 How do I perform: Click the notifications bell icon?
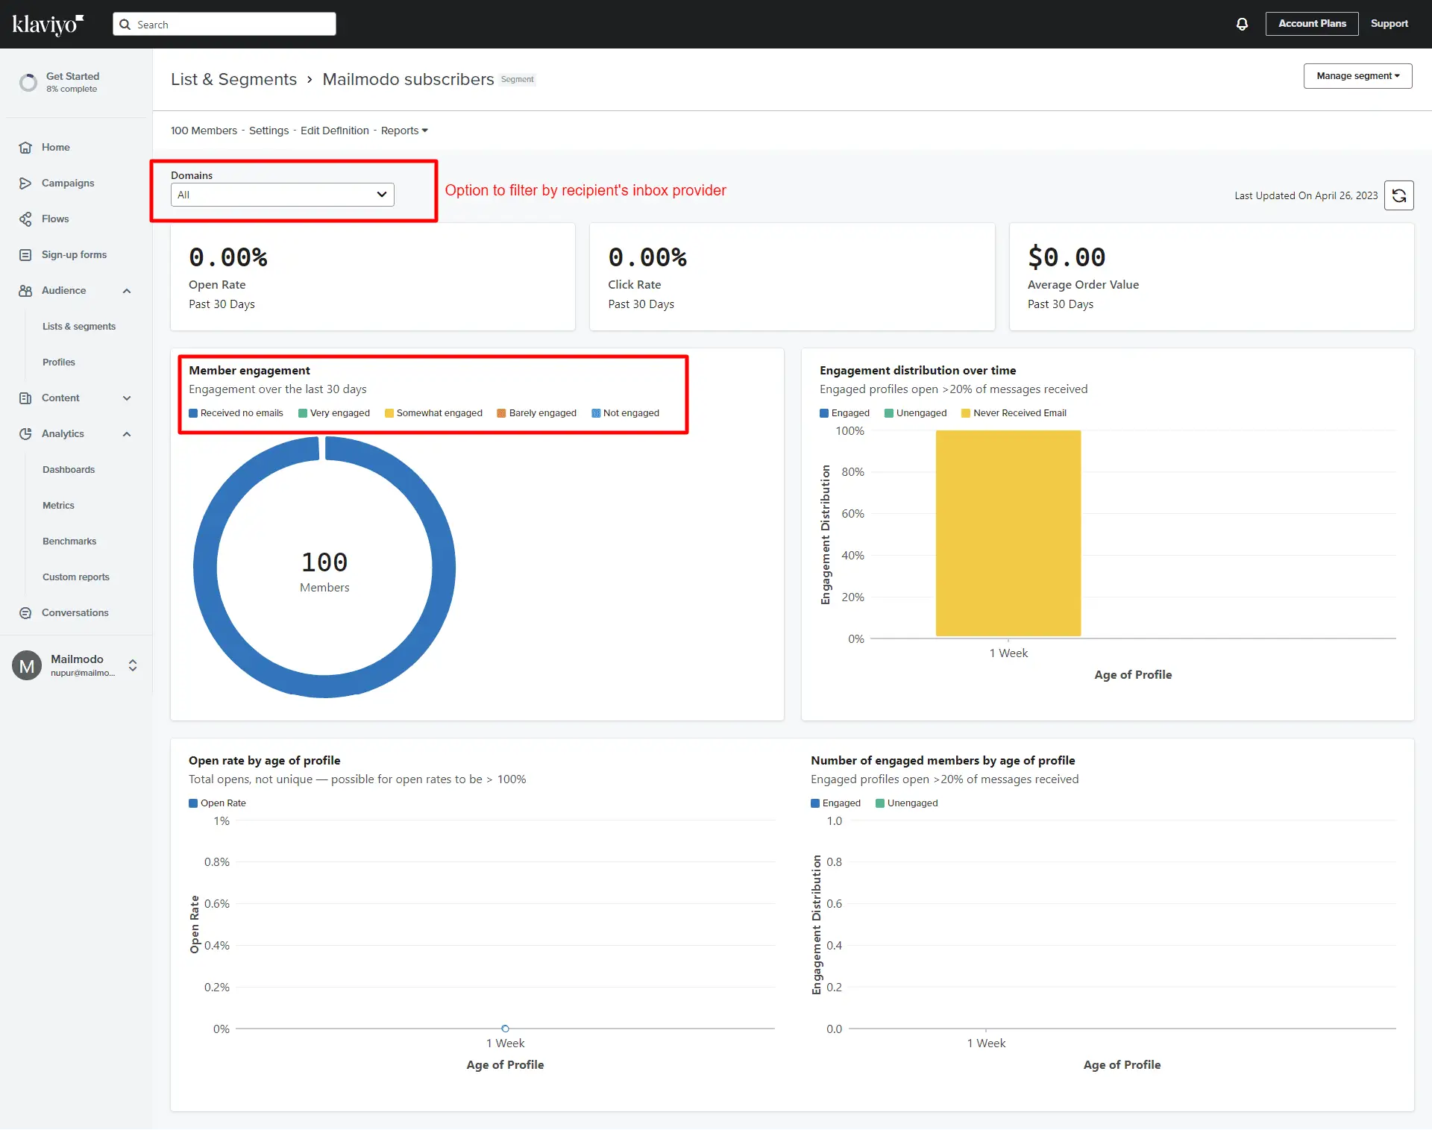pyautogui.click(x=1243, y=23)
